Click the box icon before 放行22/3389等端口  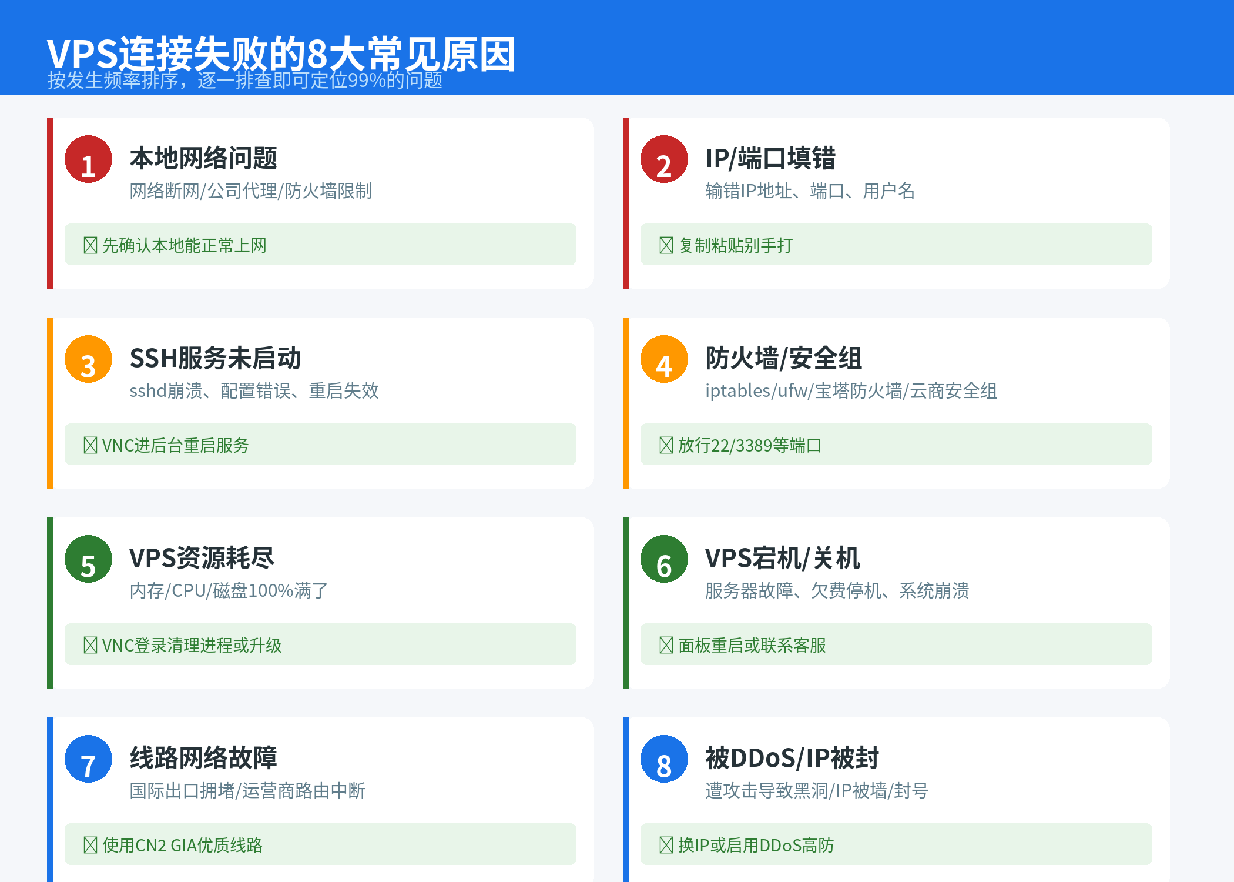[666, 445]
